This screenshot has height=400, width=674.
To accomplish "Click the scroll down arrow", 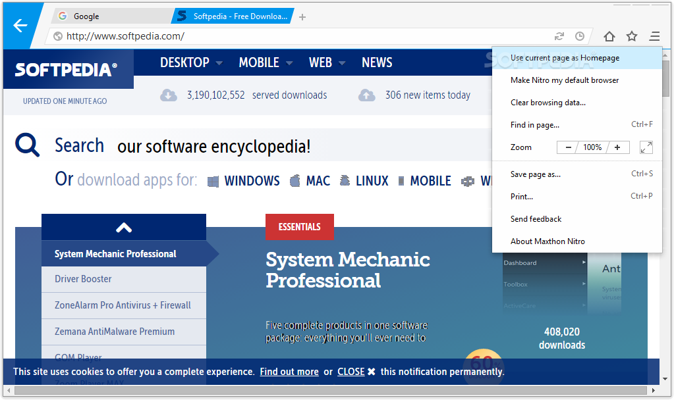I will (665, 379).
